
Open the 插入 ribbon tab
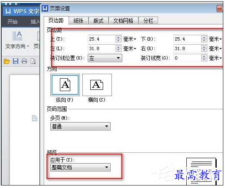pos(35,22)
